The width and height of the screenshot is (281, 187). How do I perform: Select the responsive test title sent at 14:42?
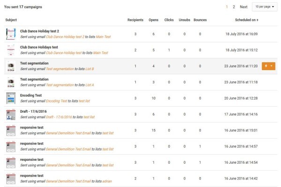pyautogui.click(x=32, y=176)
